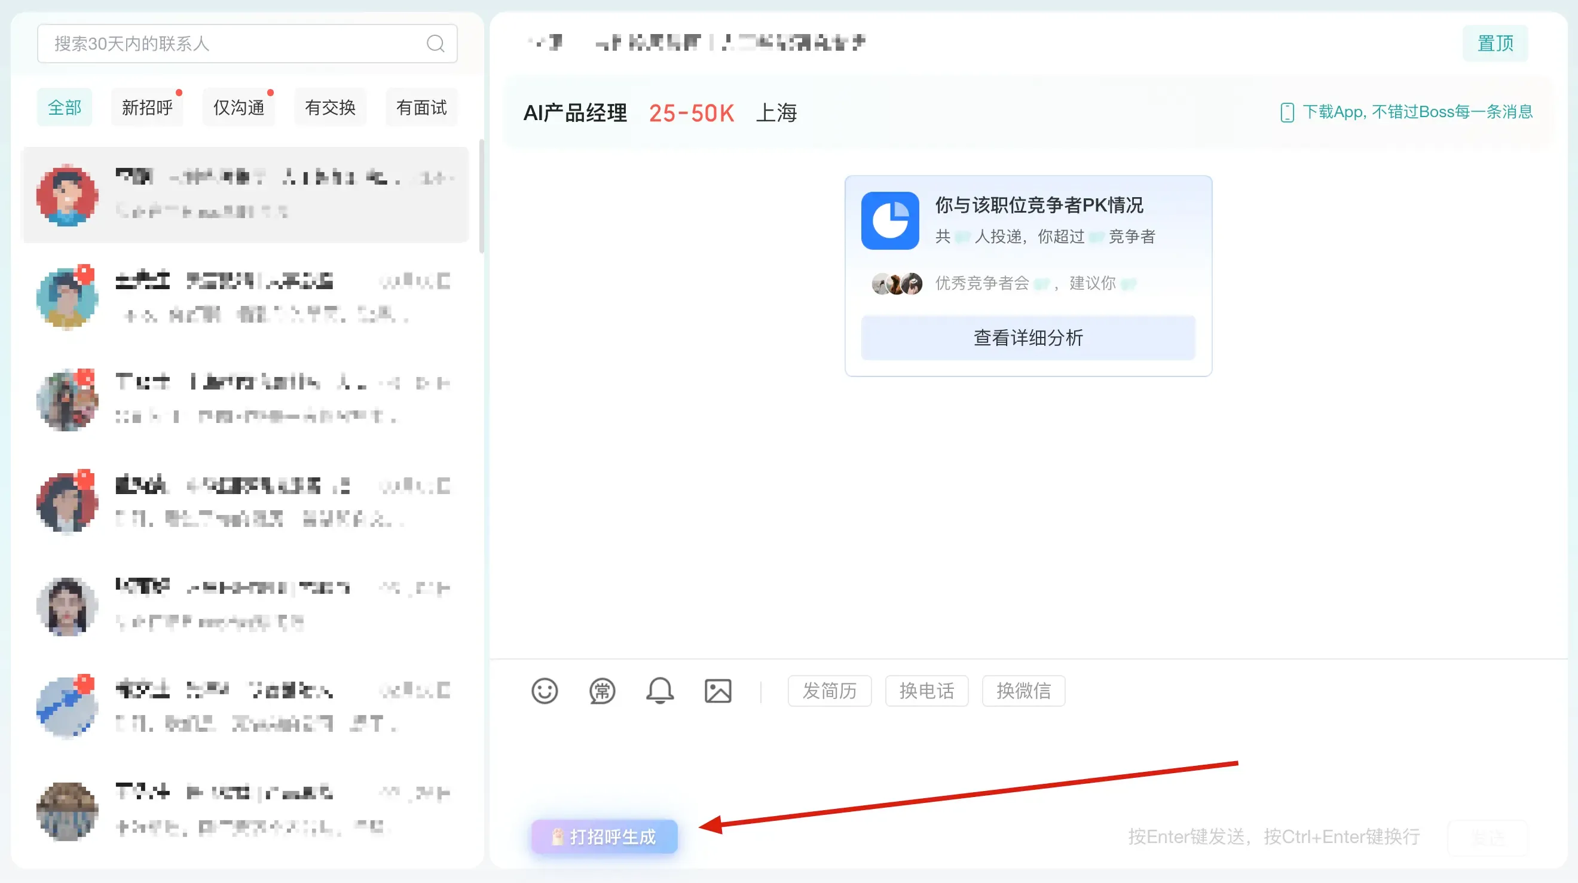Click the 换微信 exchange WeChat button
This screenshot has width=1578, height=883.
click(x=1023, y=691)
